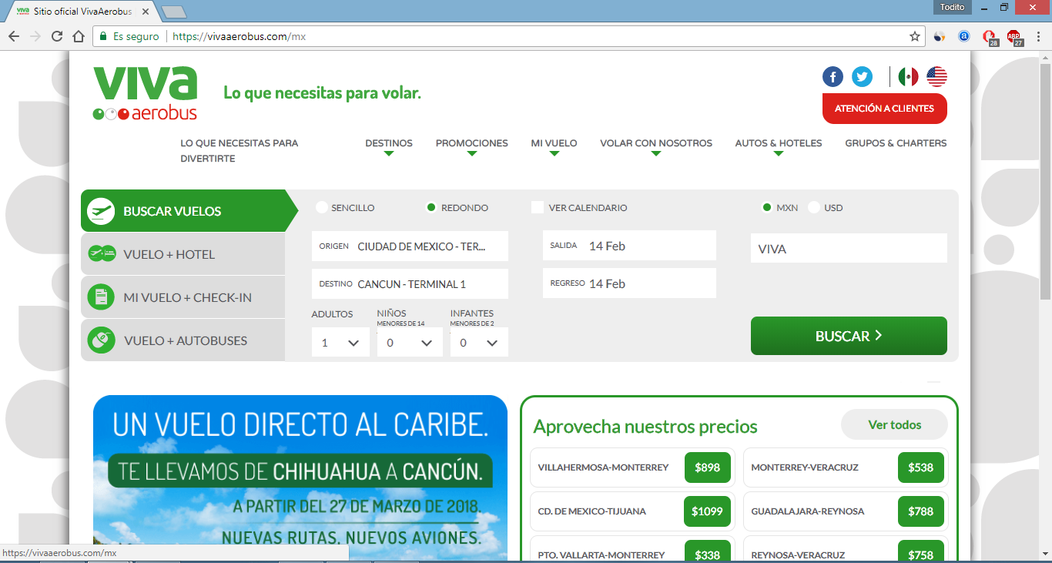Click the AdBlock extension icon
This screenshot has width=1052, height=563.
1014,36
